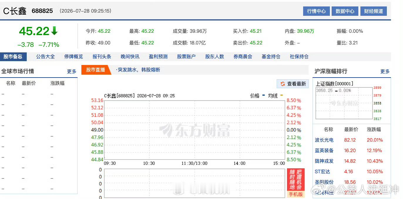Click the 最新价 header in 沪深涨幅排行
This screenshot has width=403, height=199.
click(351, 129)
